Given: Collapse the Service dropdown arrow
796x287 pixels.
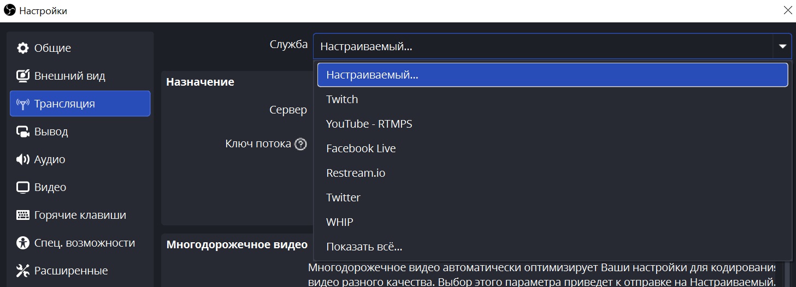Looking at the screenshot, I should pyautogui.click(x=782, y=47).
